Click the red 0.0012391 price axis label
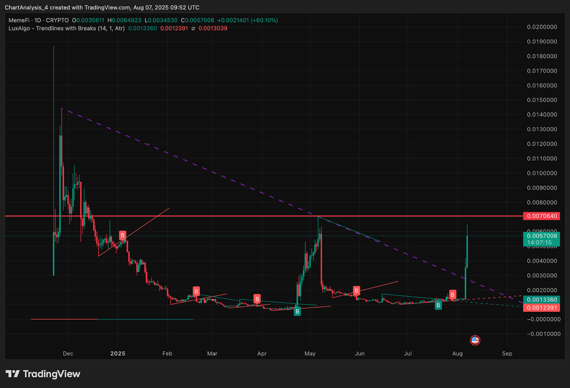 pos(541,308)
